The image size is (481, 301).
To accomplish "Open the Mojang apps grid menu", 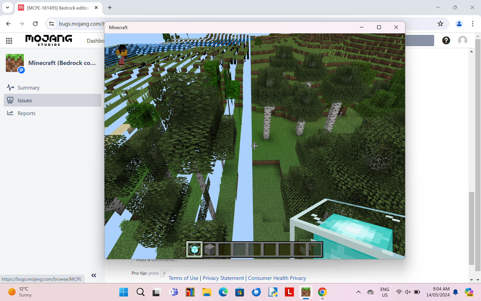I will coord(9,41).
